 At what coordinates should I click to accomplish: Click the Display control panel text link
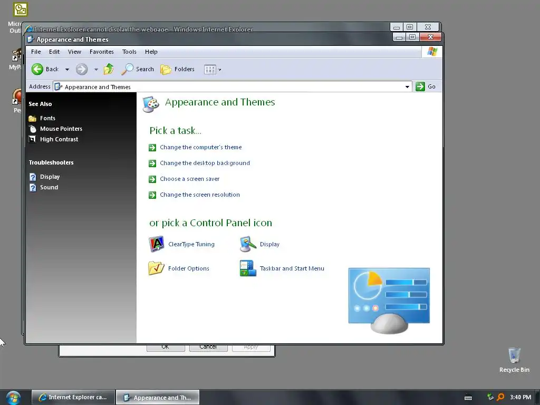269,244
